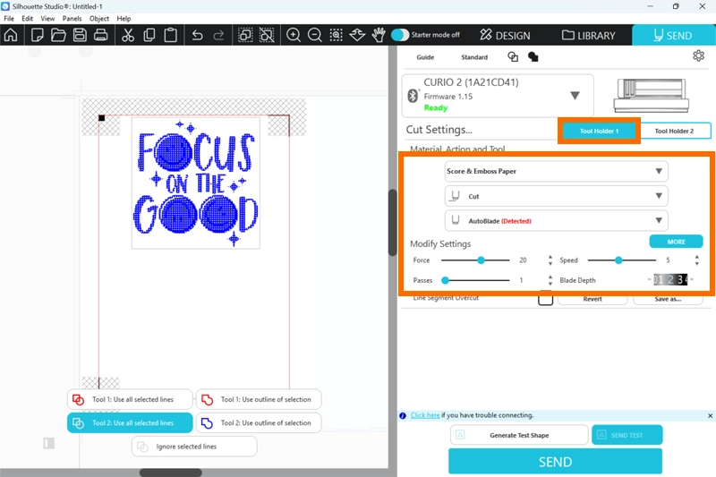This screenshot has height=477, width=716.
Task: Expand the Score & Emboss Paper material dropdown
Action: 556,171
